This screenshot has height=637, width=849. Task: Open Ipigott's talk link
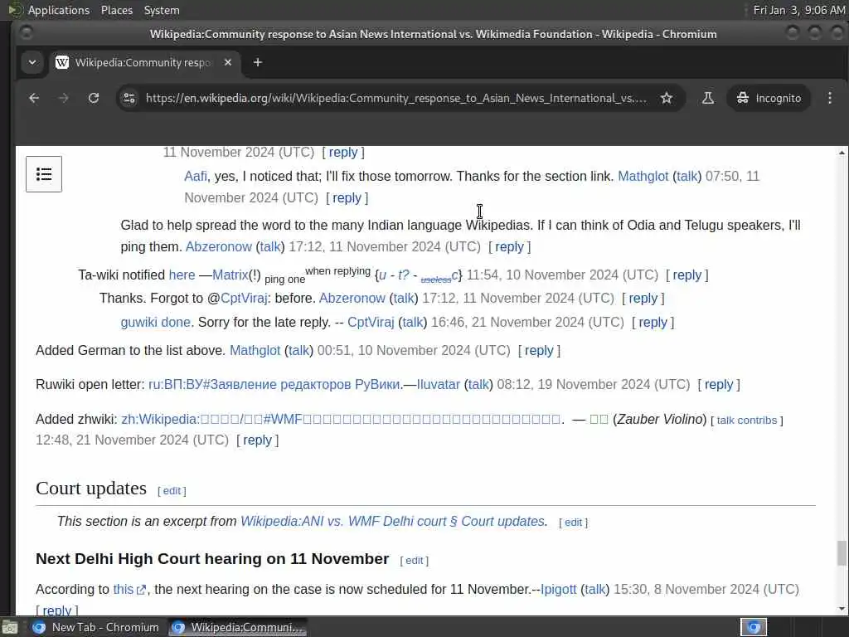point(595,589)
